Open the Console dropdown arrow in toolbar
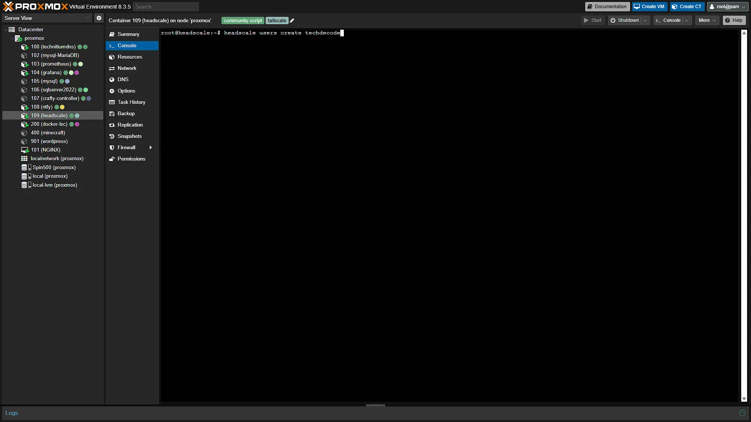This screenshot has height=422, width=751. [687, 20]
